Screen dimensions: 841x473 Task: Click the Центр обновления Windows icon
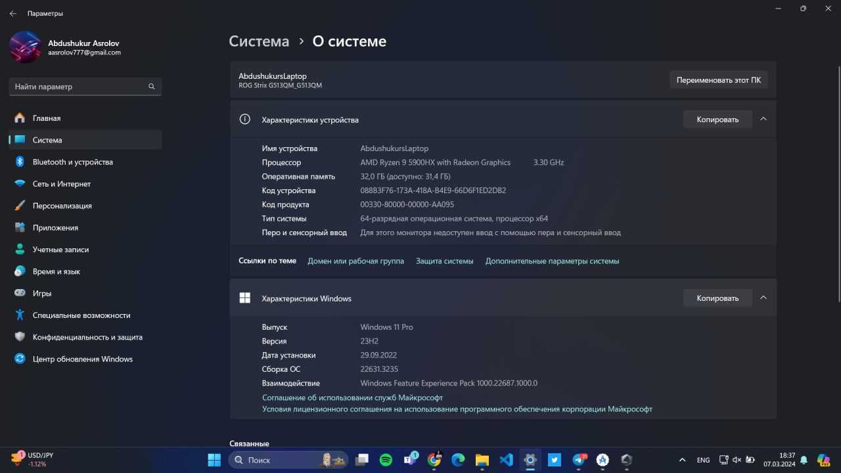point(20,359)
